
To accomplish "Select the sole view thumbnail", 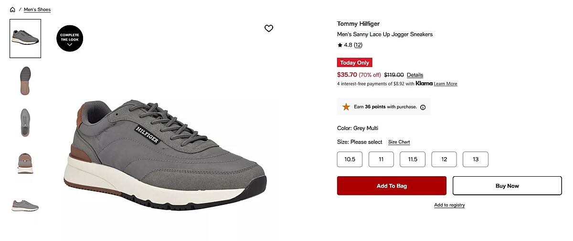I will coord(25,80).
